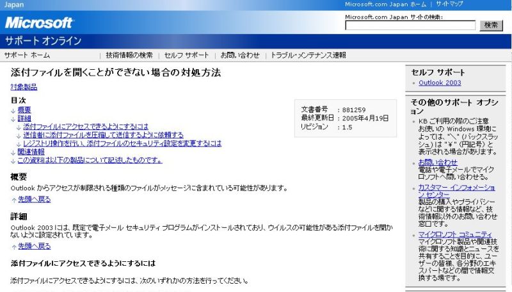Click the サポート オンライン banner title
This screenshot has height=292, width=512.
[43, 41]
